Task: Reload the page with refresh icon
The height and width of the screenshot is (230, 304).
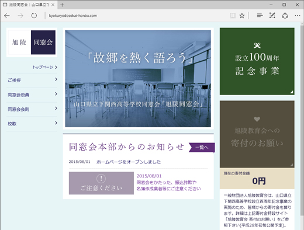Action: point(34,16)
